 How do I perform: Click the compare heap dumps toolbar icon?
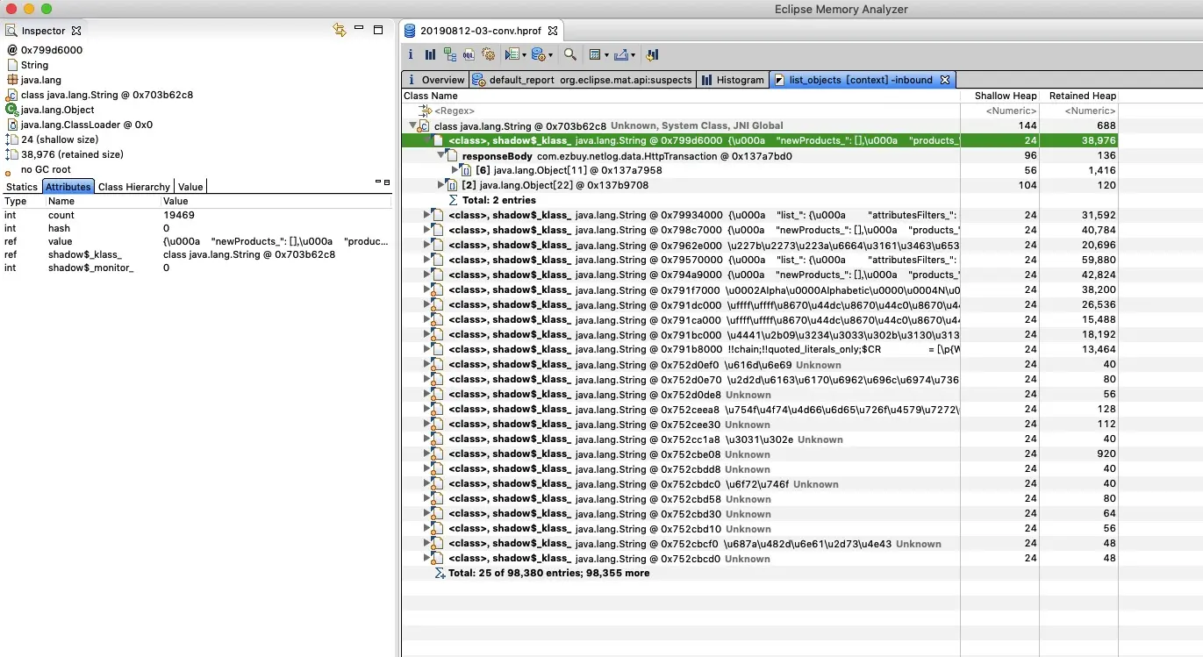coord(652,54)
